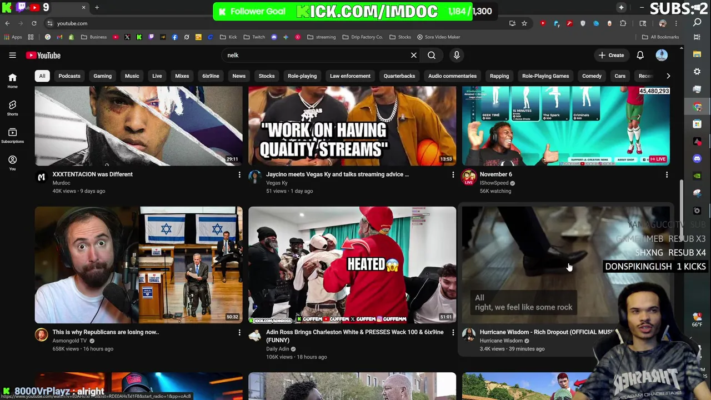Open the Daily Adin channel link
The image size is (711, 400).
pos(278,349)
